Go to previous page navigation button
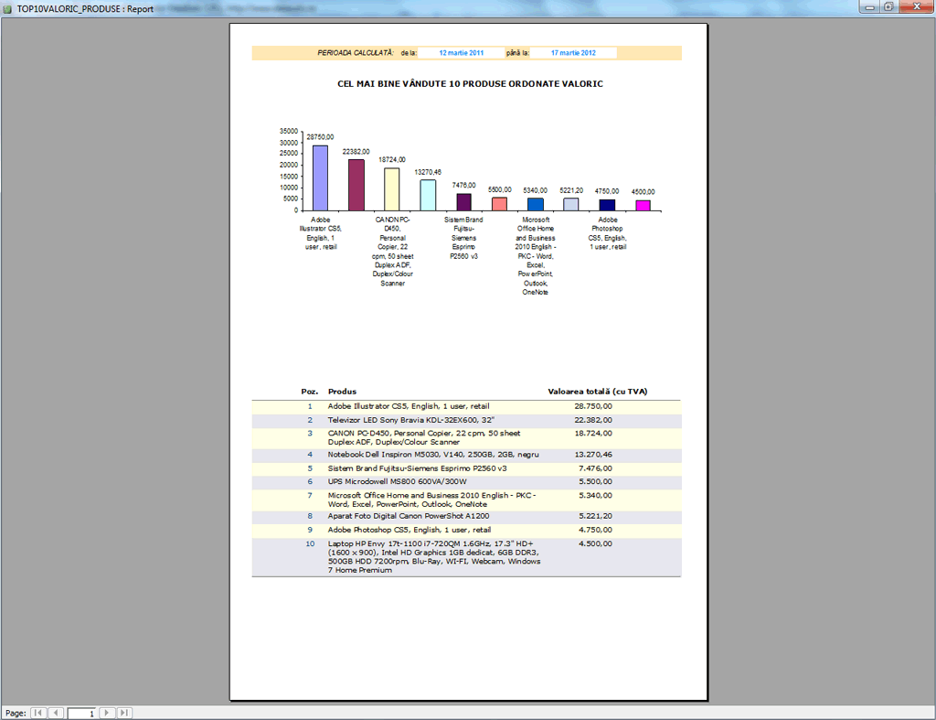This screenshot has height=720, width=936. [x=56, y=713]
